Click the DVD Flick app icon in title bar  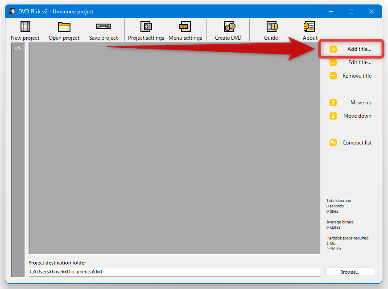click(x=12, y=12)
